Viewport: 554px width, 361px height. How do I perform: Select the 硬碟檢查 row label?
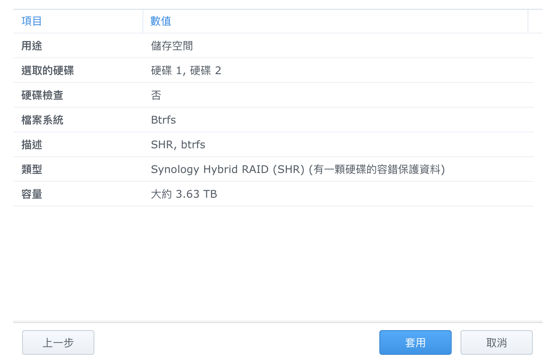42,95
